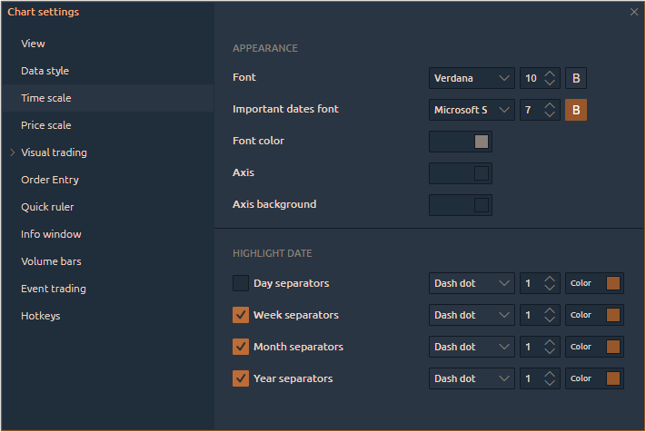Disable the Month separators checkbox
This screenshot has width=646, height=432.
click(x=241, y=347)
